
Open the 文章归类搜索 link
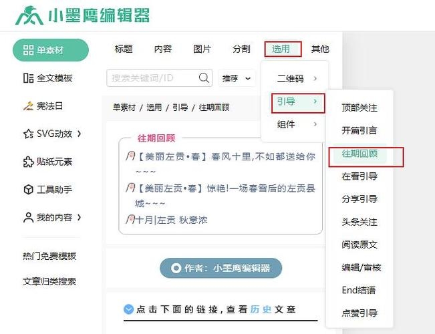49,281
